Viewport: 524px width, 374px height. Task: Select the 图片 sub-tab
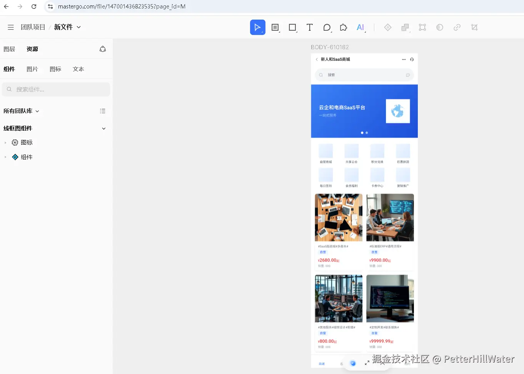[32, 69]
